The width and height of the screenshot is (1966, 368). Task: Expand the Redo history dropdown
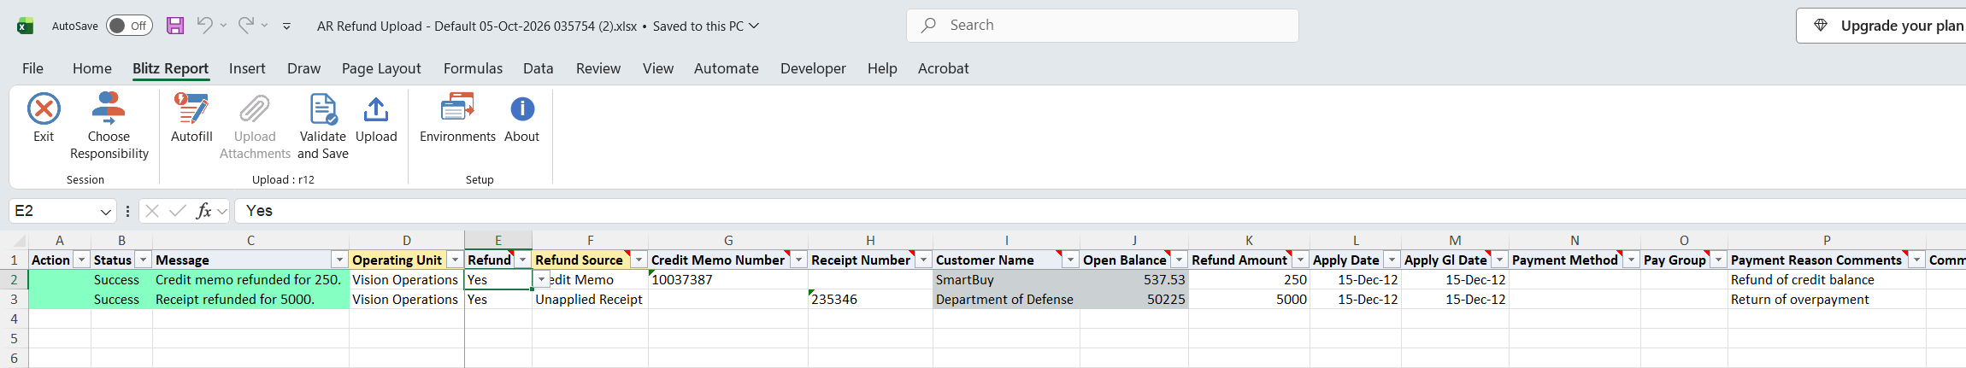pyautogui.click(x=264, y=26)
